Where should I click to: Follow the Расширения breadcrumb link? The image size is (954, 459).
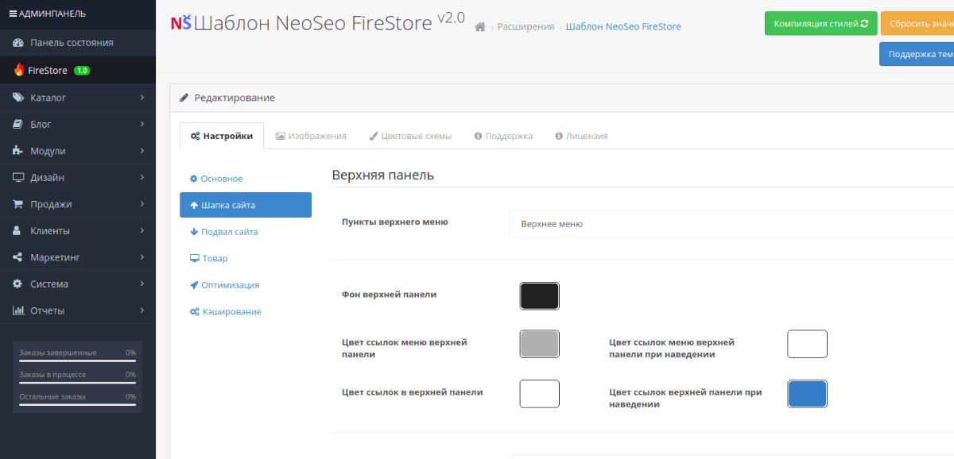click(525, 27)
